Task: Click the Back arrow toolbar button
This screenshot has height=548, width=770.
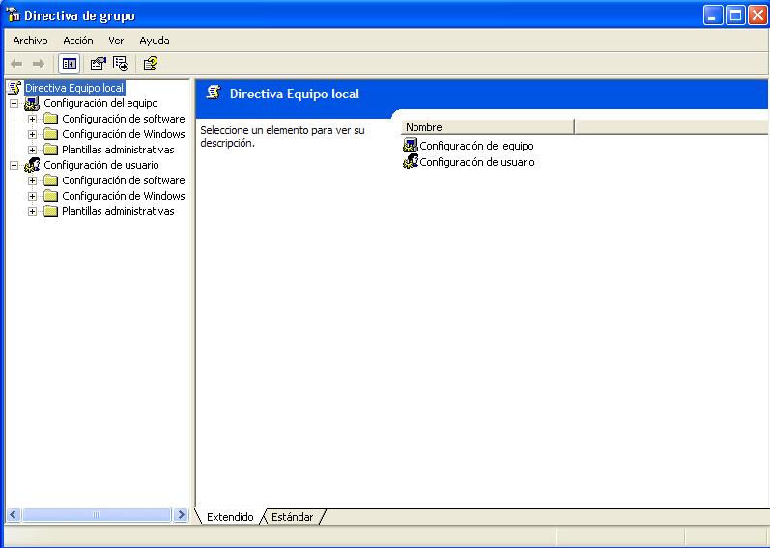Action: (x=16, y=64)
